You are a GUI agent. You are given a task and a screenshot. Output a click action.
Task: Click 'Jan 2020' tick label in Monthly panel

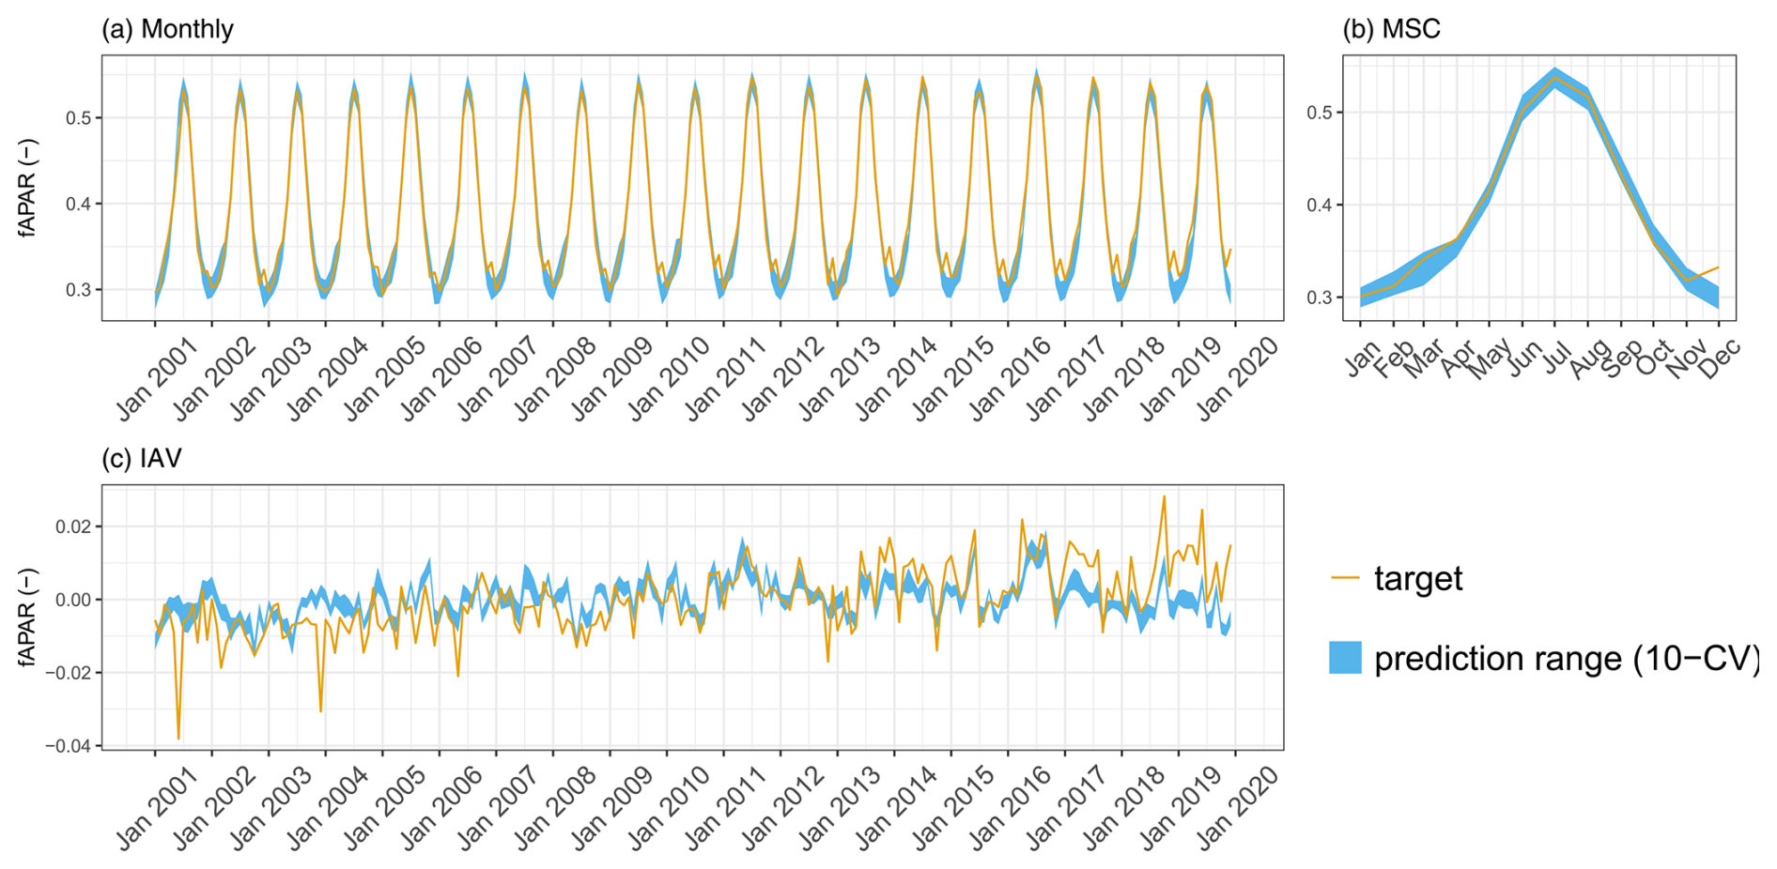coord(1237,379)
